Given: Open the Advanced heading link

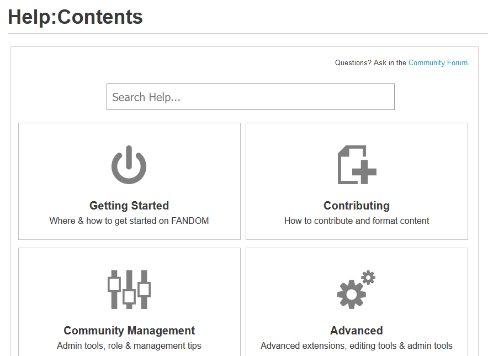Looking at the screenshot, I should 357,331.
